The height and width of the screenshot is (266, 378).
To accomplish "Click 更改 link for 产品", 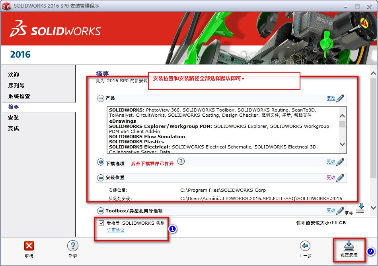I will pos(331,98).
